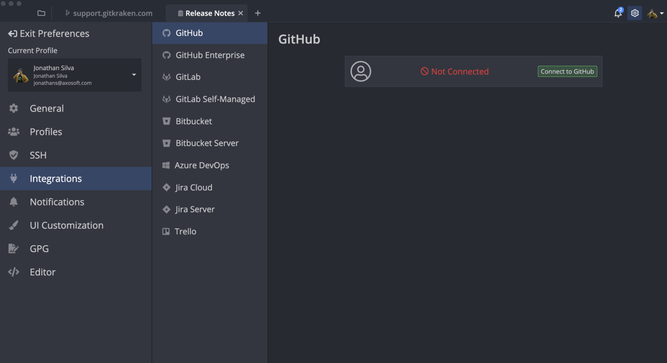Image resolution: width=667 pixels, height=363 pixels.
Task: Click the Azure DevOps icon
Action: click(166, 165)
